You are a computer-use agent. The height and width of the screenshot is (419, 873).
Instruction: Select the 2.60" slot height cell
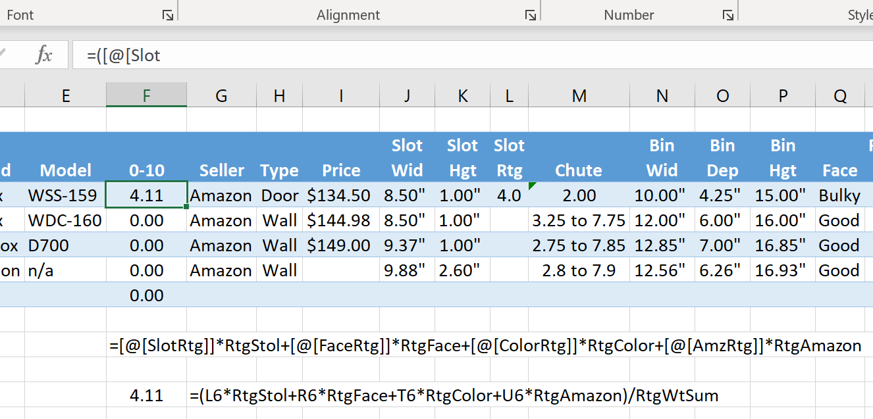(462, 270)
